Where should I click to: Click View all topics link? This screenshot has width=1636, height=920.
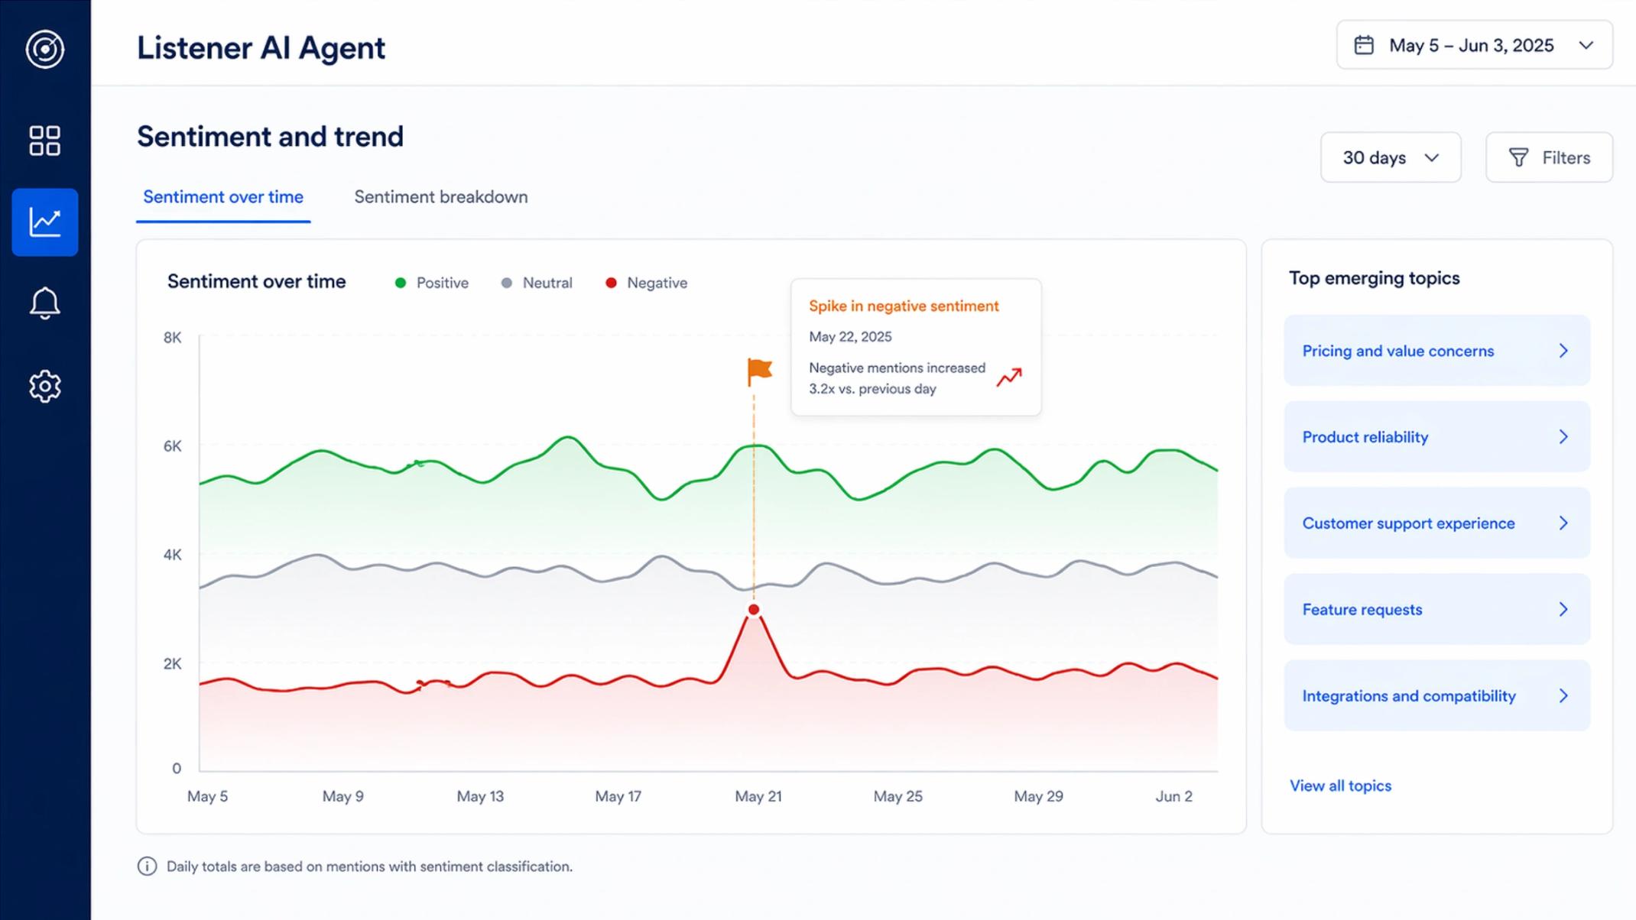pos(1340,786)
